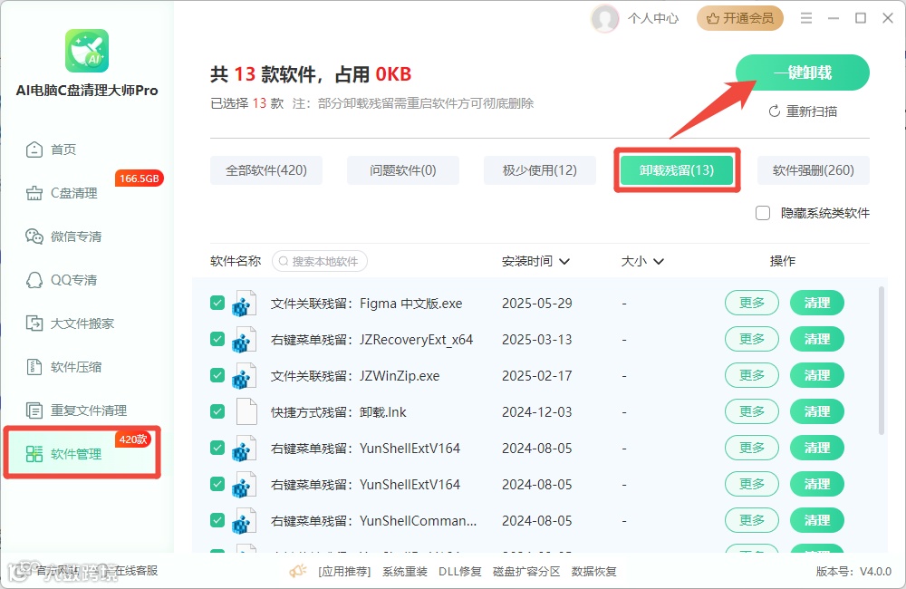906x589 pixels.
Task: Click the 开通会员 button
Action: click(740, 18)
